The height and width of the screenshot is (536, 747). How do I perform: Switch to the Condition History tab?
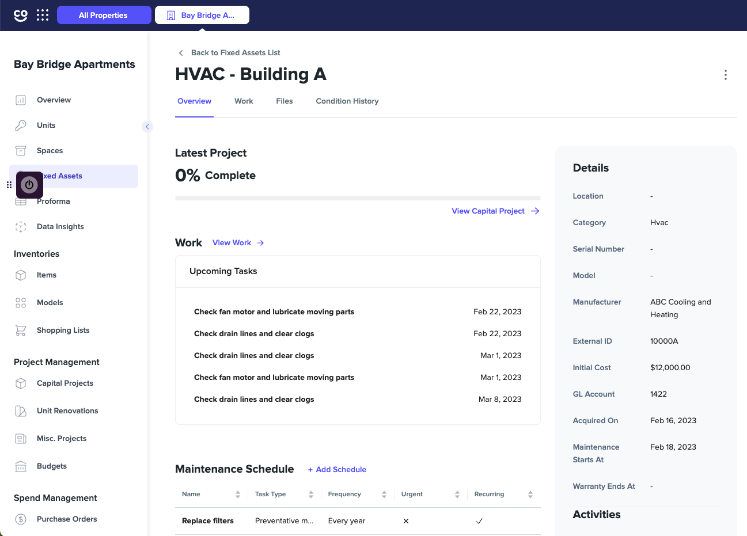pos(347,101)
